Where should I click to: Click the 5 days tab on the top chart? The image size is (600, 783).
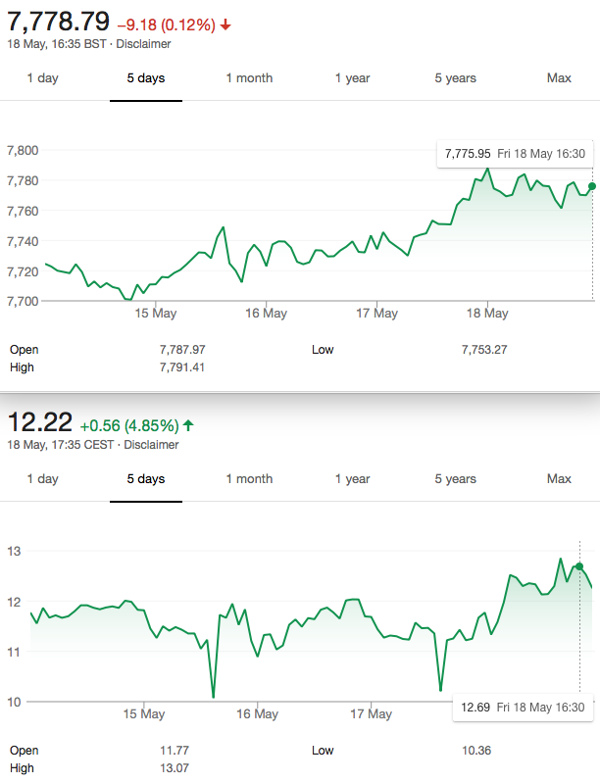[x=146, y=78]
